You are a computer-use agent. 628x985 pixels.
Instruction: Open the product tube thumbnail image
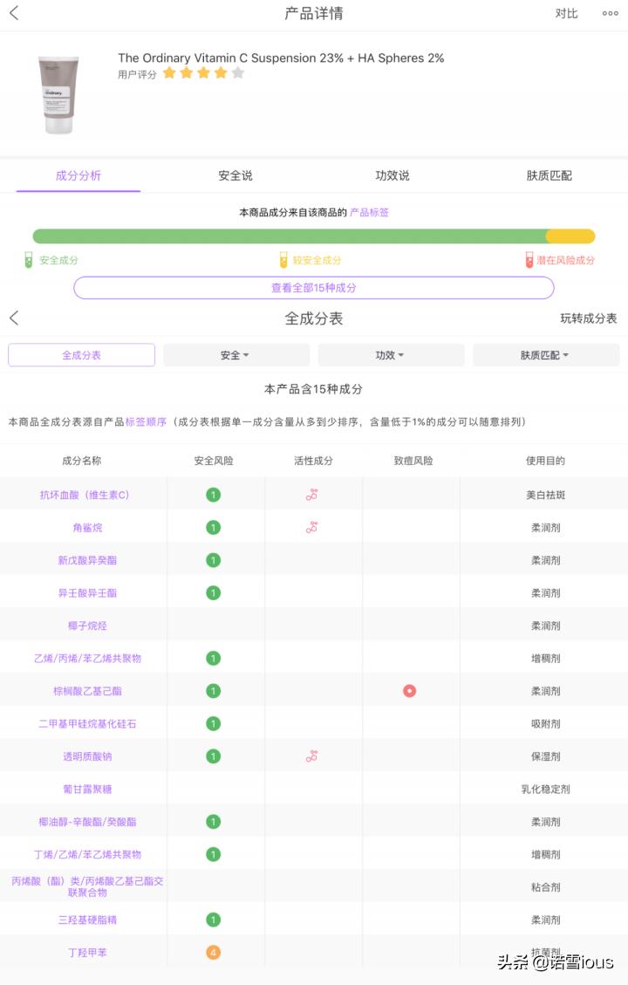[x=59, y=94]
